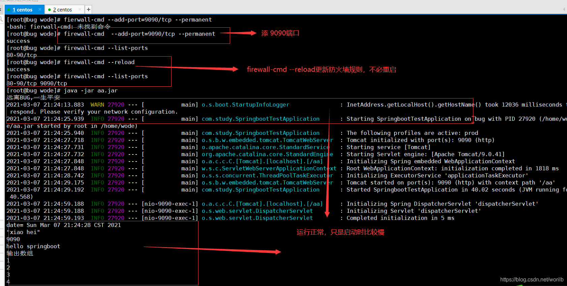Image resolution: width=567 pixels, height=286 pixels.
Task: Click the "java -jar aa.jar" command
Action: pyautogui.click(x=91, y=90)
